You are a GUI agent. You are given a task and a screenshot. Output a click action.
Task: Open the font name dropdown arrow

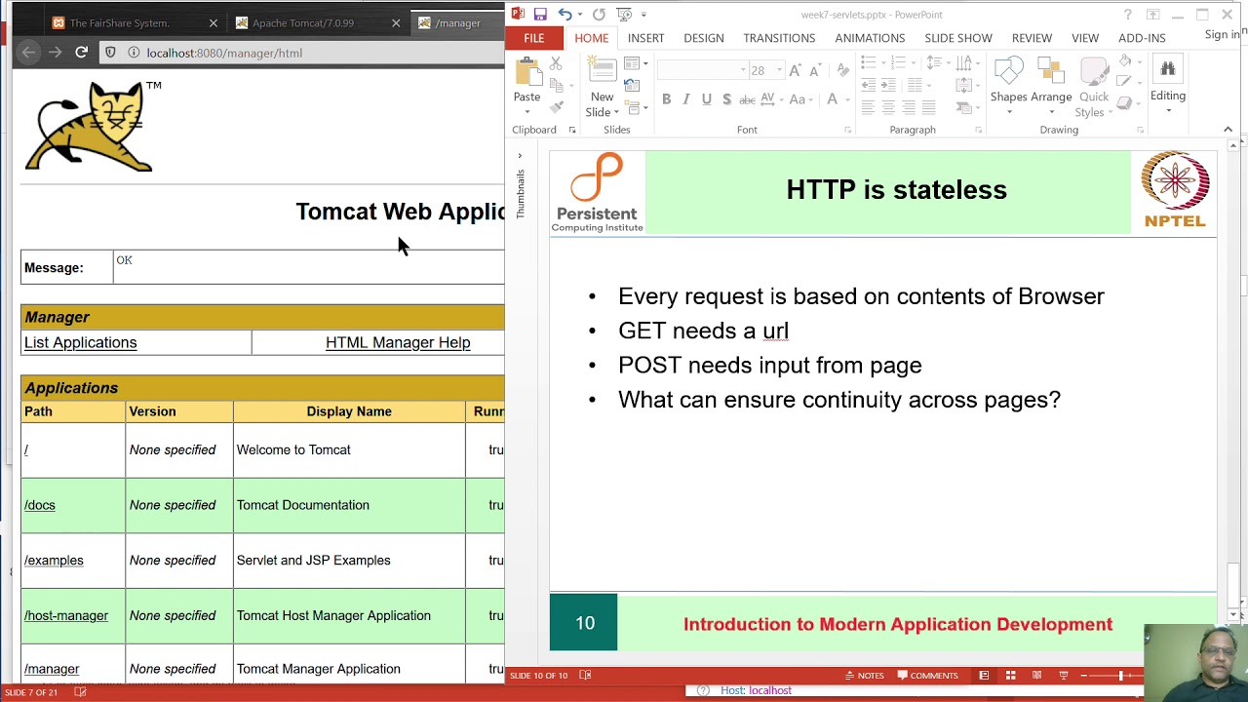tap(743, 70)
